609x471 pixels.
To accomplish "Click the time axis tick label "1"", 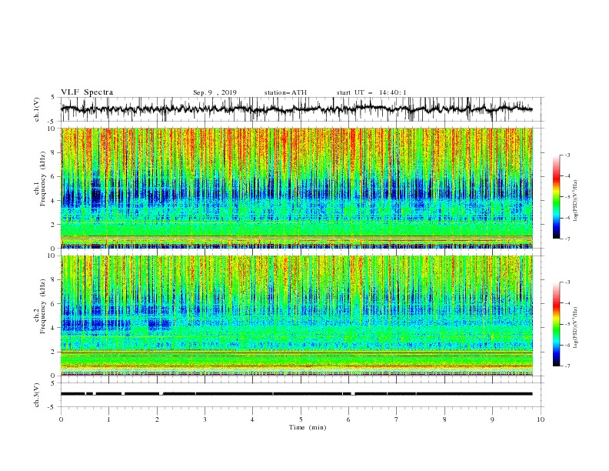I will (x=108, y=419).
